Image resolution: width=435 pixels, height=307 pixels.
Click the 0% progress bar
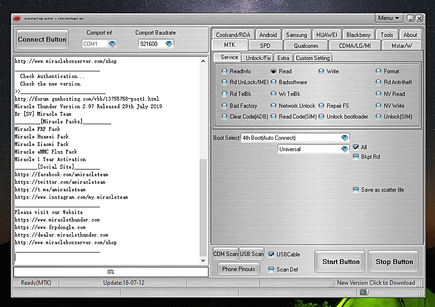(111, 272)
